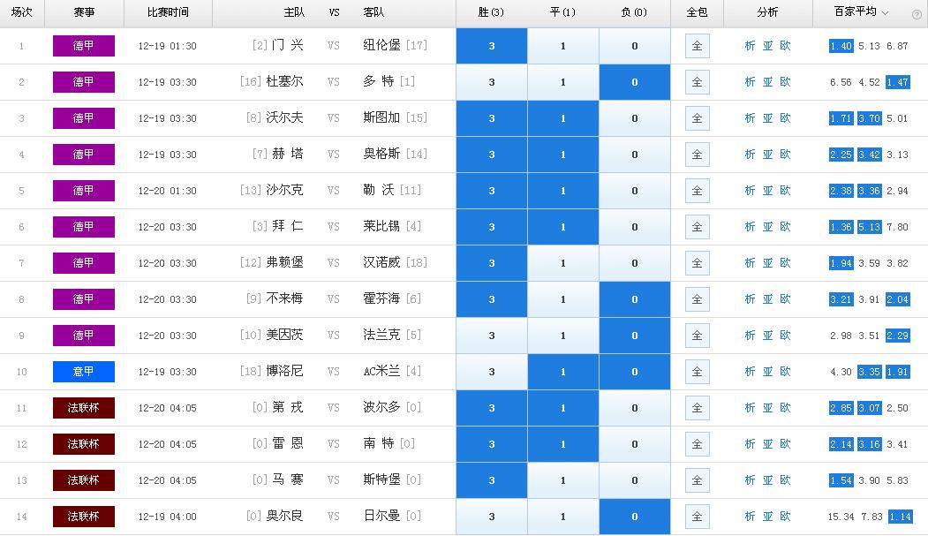Open 欧 link for 奥尔良 vs 日尔曼
Screen dimensions: 928x536
tap(785, 517)
